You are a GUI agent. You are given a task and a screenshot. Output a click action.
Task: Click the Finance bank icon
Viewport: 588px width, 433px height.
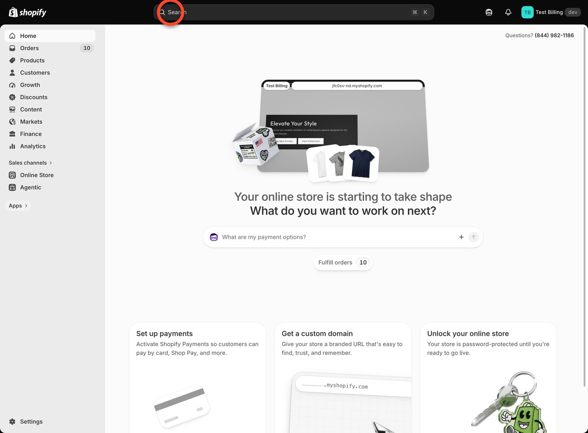[12, 134]
